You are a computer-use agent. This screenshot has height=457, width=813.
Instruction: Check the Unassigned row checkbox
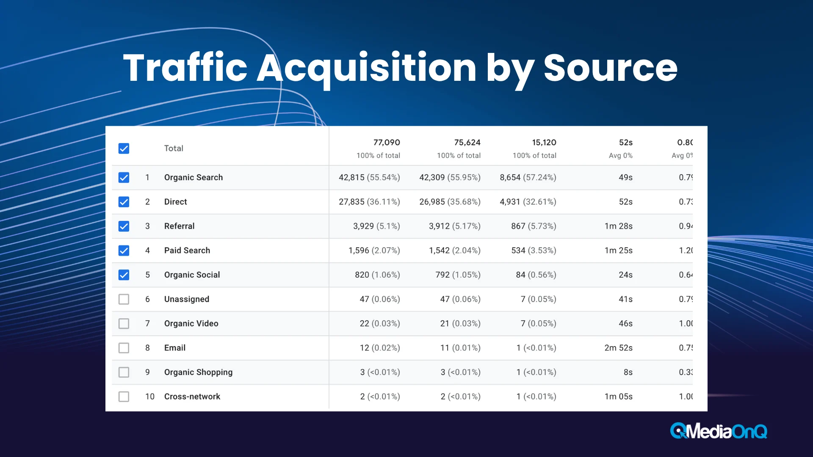pyautogui.click(x=124, y=299)
